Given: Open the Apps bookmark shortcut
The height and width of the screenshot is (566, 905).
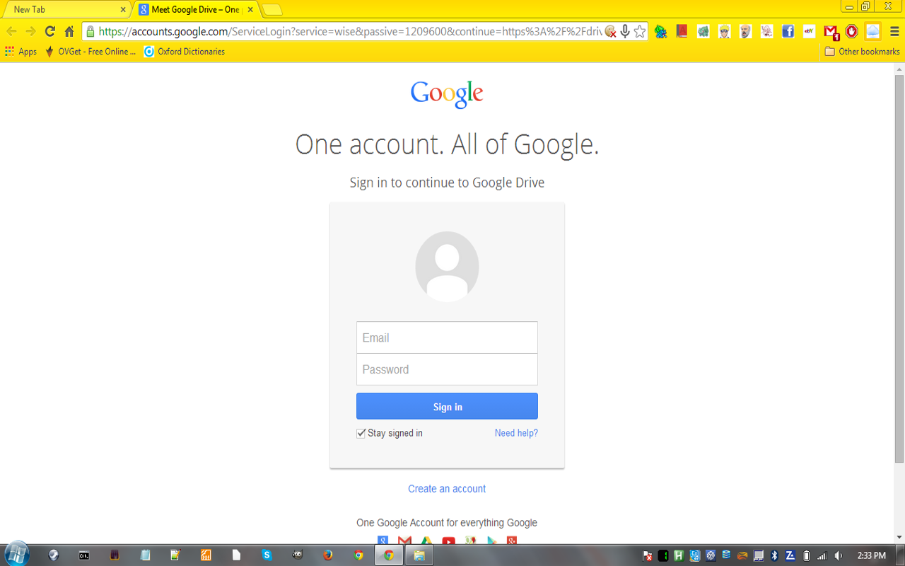Looking at the screenshot, I should (21, 52).
